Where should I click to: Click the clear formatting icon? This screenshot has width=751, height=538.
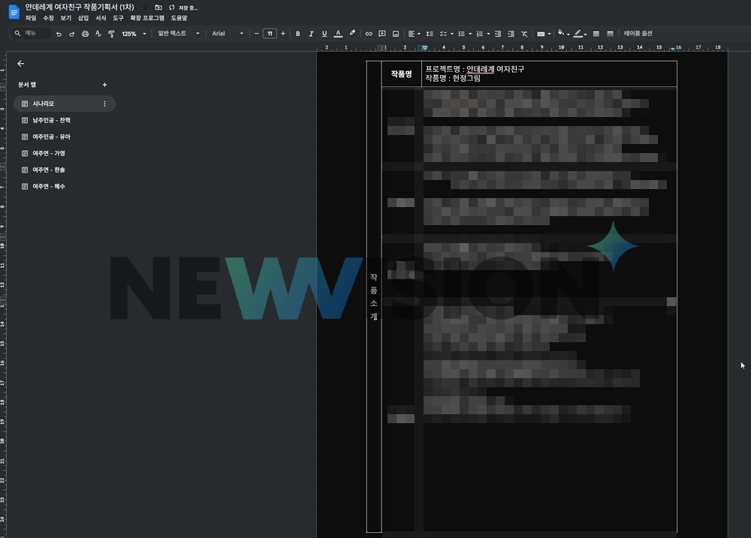click(x=524, y=34)
